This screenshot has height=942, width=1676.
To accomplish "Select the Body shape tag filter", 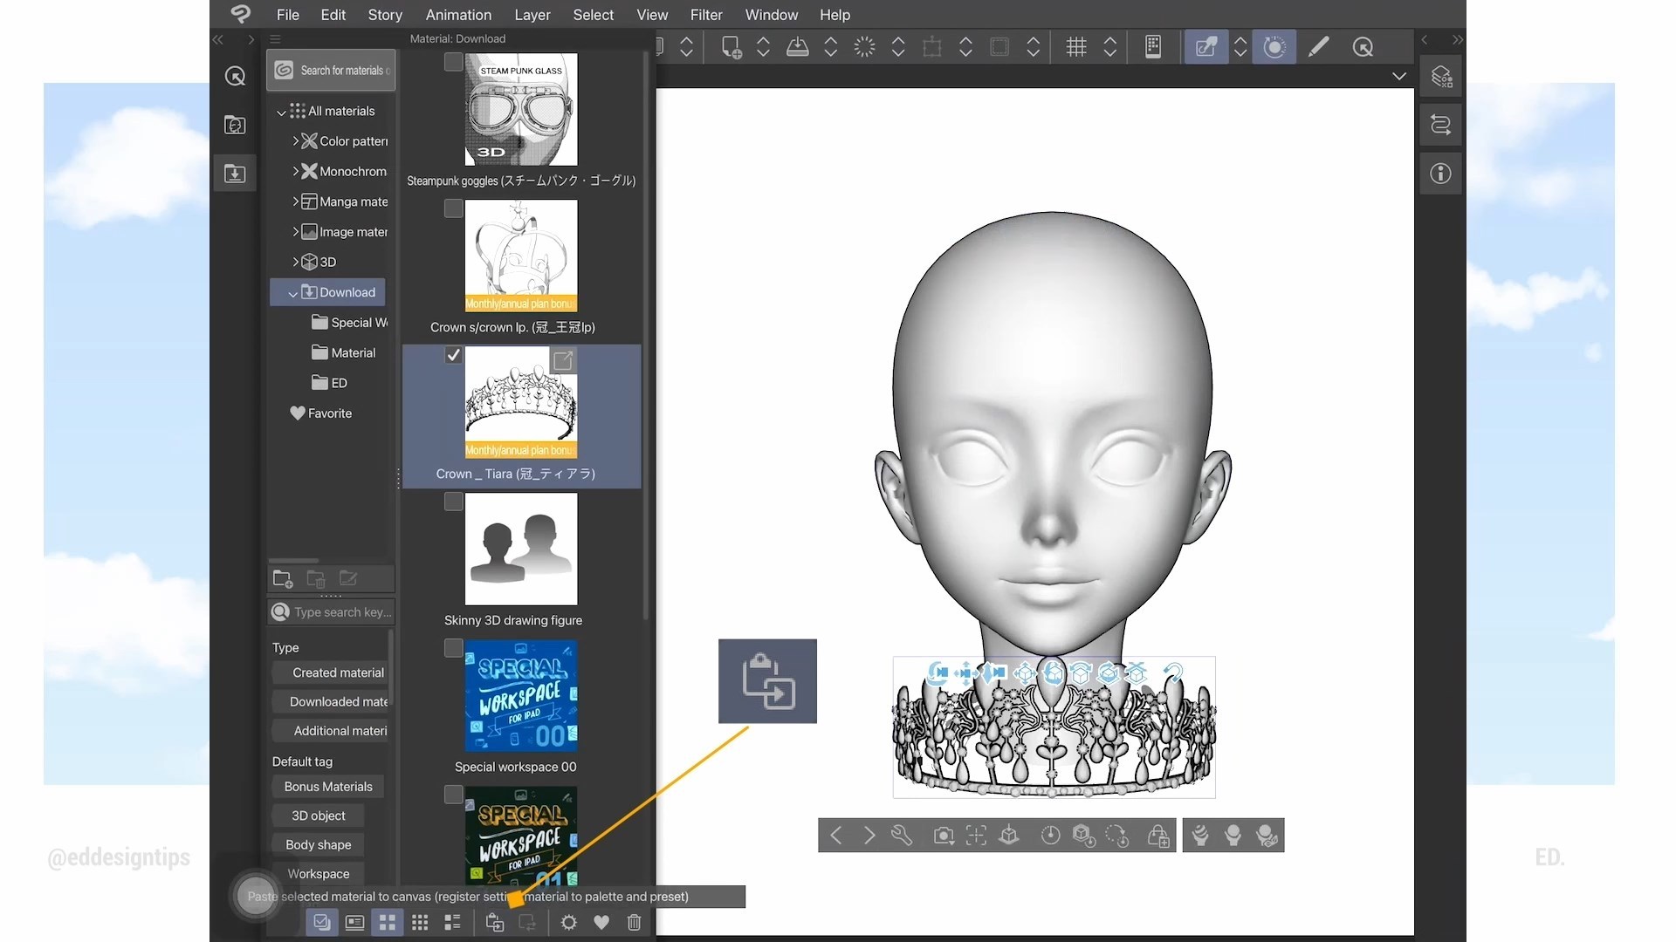I will pyautogui.click(x=318, y=845).
